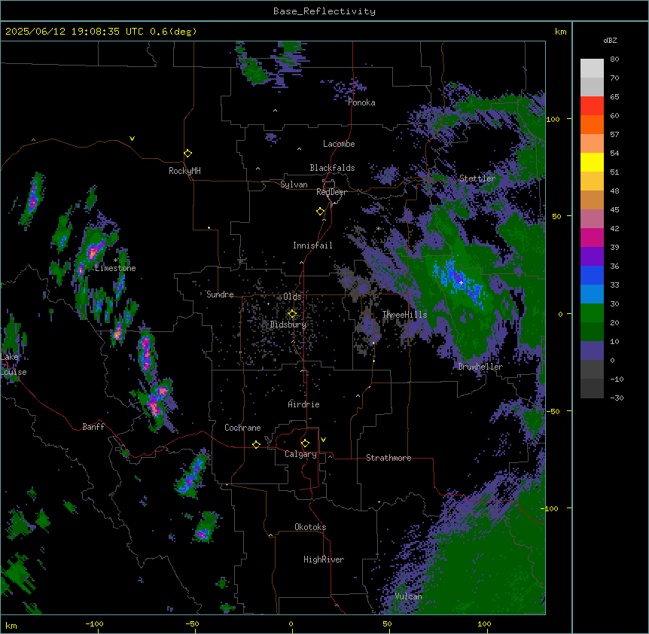Pick the light gray 80-70 dBZ legend swatch
Viewport: 649px width, 634px height.
tap(592, 69)
